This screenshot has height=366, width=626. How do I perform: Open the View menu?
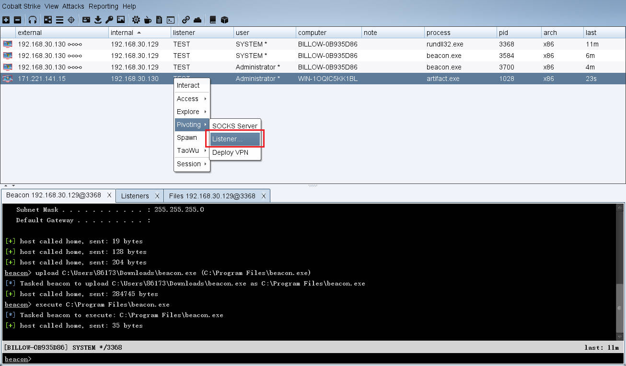click(51, 6)
